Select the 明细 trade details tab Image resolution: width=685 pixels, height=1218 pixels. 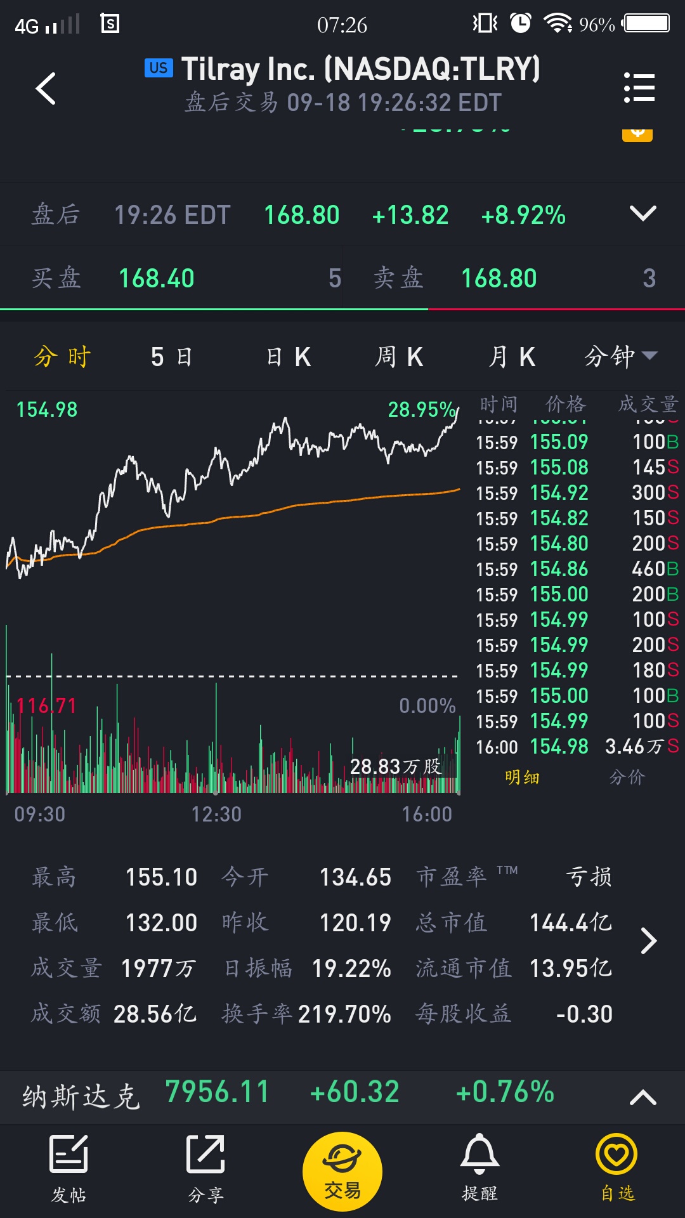(x=522, y=777)
